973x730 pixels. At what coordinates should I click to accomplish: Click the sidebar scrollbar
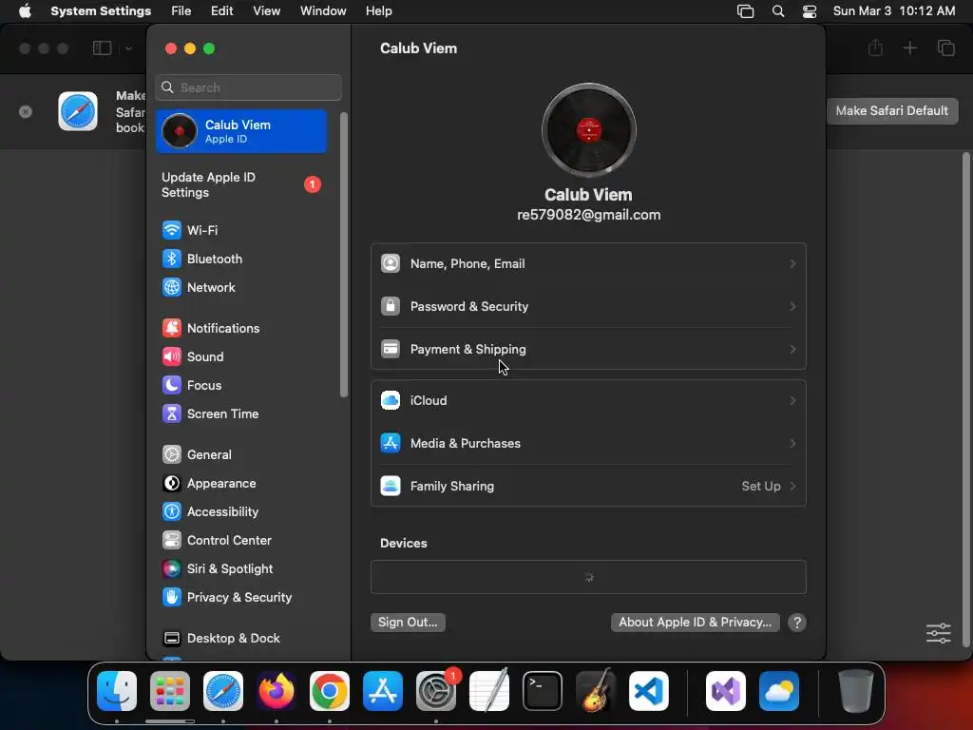click(344, 255)
